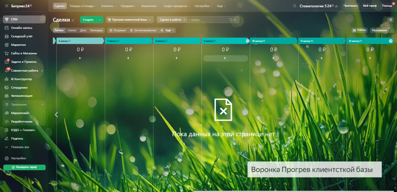
Task: Open the gear settings icon near the filter bar
Action: click(391, 20)
